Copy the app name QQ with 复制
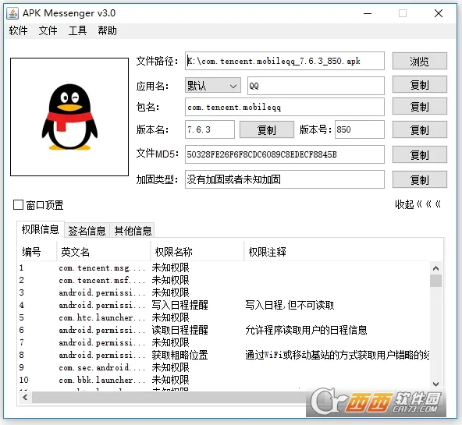Screen dimensions: 462x425 [x=420, y=85]
